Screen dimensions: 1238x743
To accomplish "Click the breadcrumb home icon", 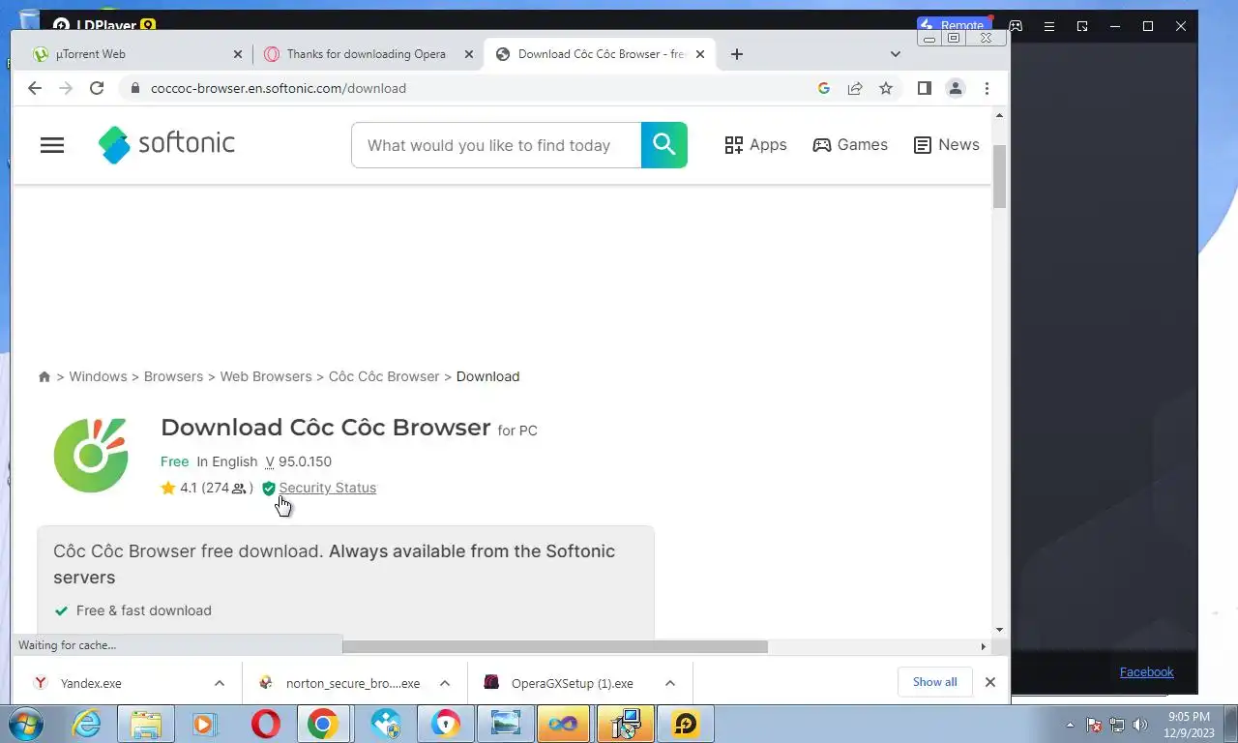I will click(x=44, y=376).
